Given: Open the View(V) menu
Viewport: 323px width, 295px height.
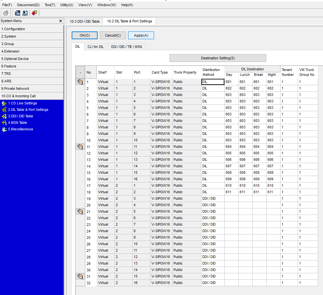Looking at the screenshot, I should pos(85,5).
